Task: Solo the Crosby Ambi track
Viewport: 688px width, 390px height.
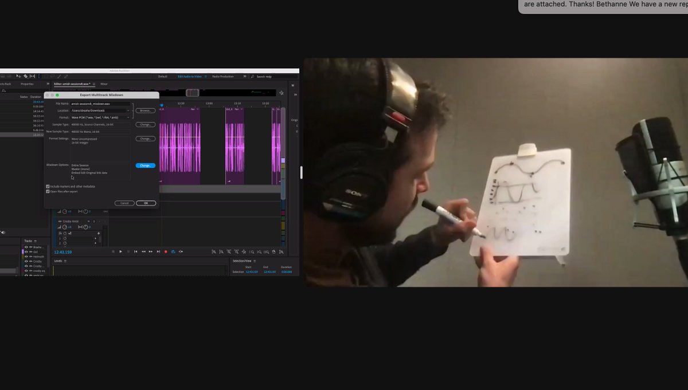Action: pyautogui.click(x=94, y=222)
